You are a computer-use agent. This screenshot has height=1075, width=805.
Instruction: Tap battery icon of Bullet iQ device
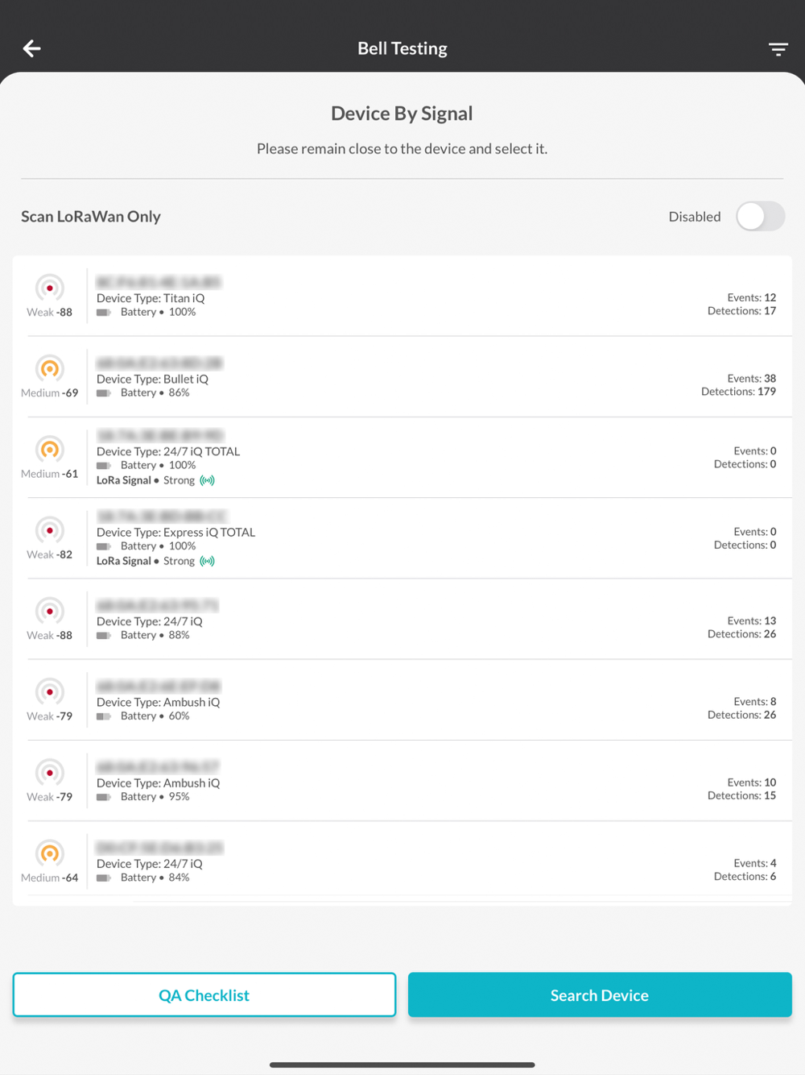click(103, 393)
